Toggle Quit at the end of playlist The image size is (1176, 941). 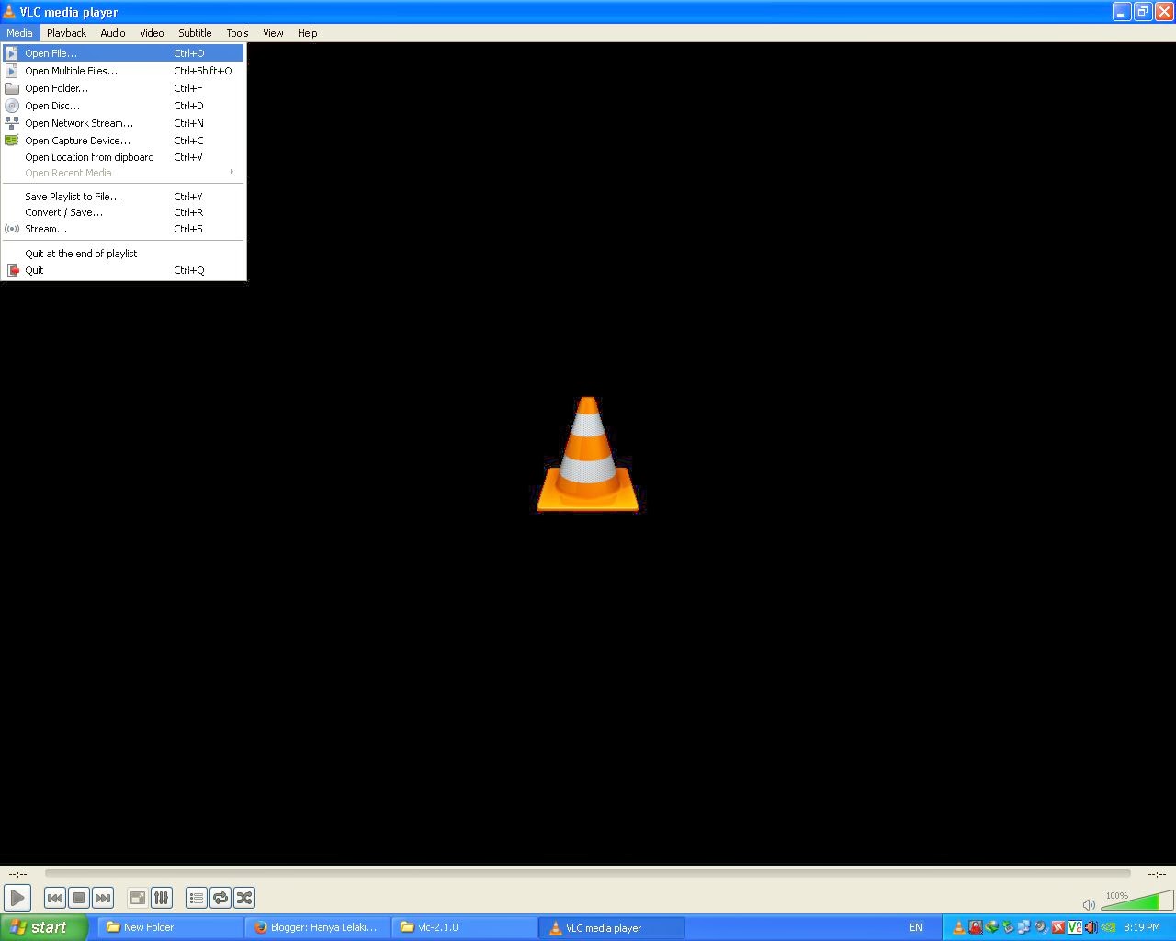click(x=123, y=254)
